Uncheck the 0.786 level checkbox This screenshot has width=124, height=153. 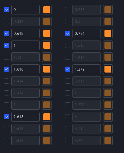click(68, 33)
